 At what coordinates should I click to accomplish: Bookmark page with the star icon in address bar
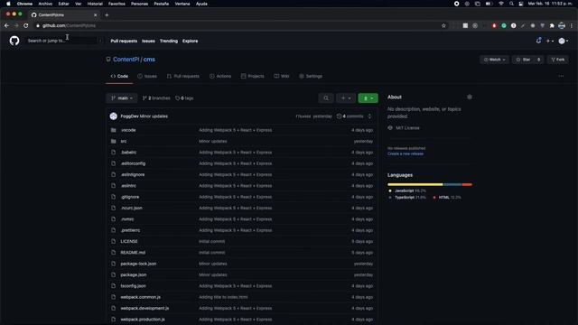(x=443, y=26)
